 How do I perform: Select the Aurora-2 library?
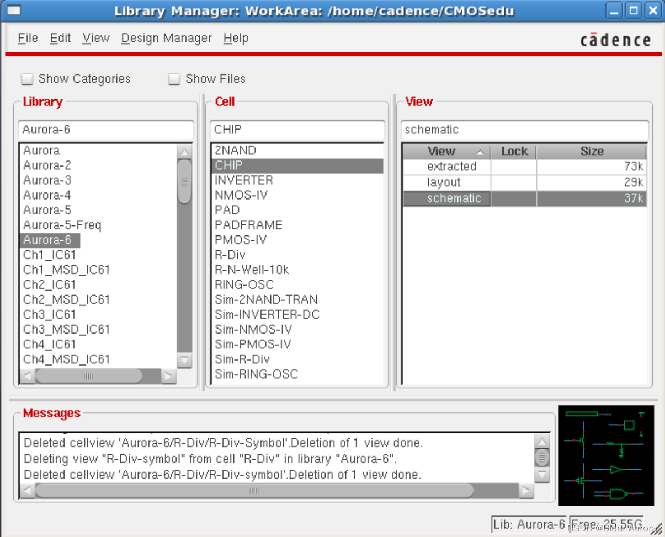pos(47,165)
